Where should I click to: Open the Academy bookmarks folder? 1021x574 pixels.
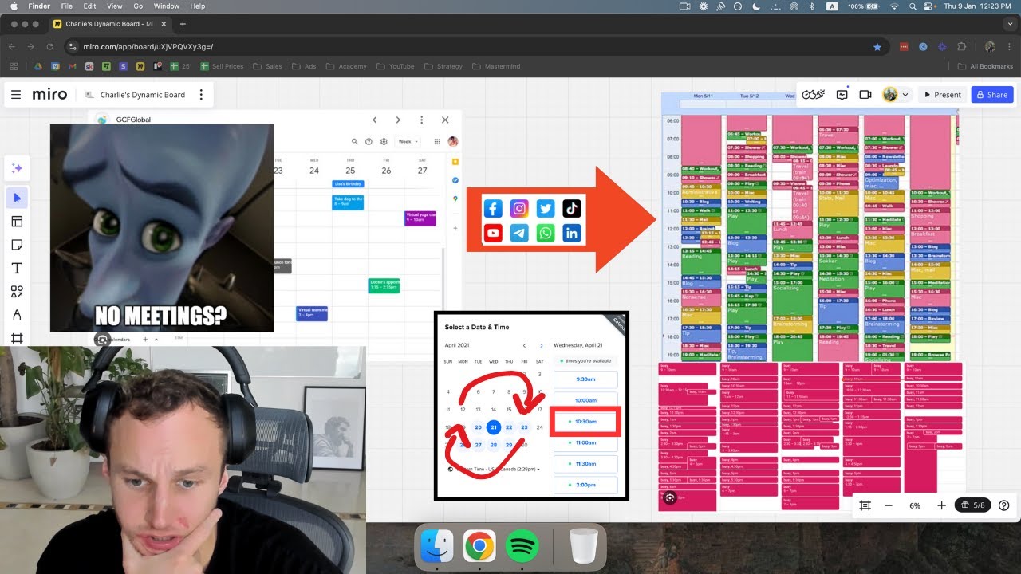point(346,66)
